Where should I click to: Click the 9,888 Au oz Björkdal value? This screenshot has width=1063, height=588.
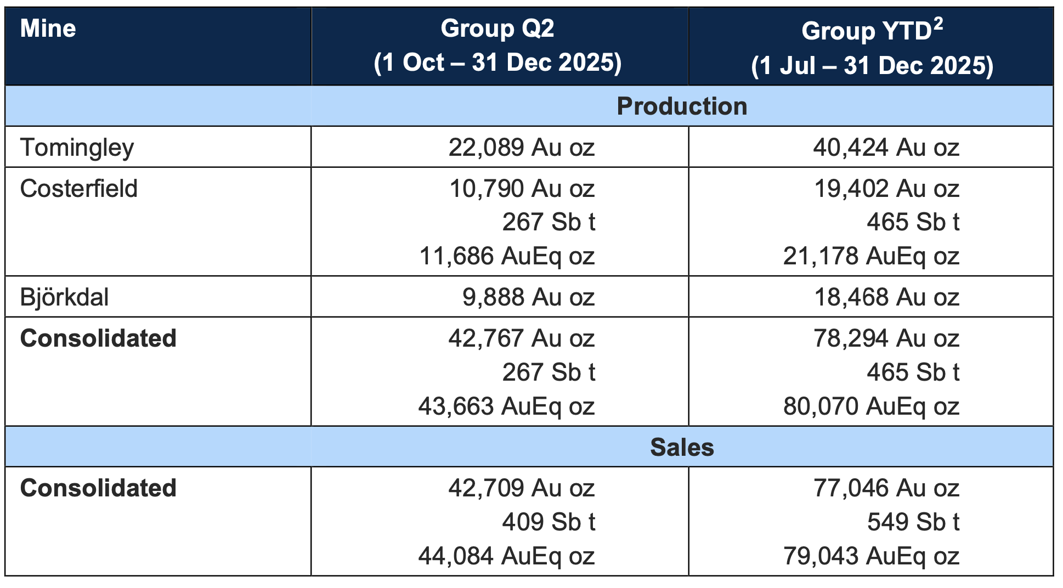pyautogui.click(x=529, y=297)
